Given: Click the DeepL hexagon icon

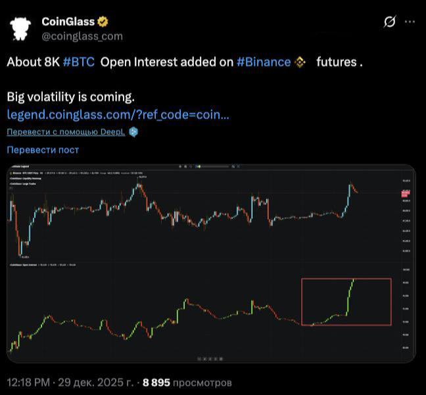Looking at the screenshot, I should click(133, 132).
